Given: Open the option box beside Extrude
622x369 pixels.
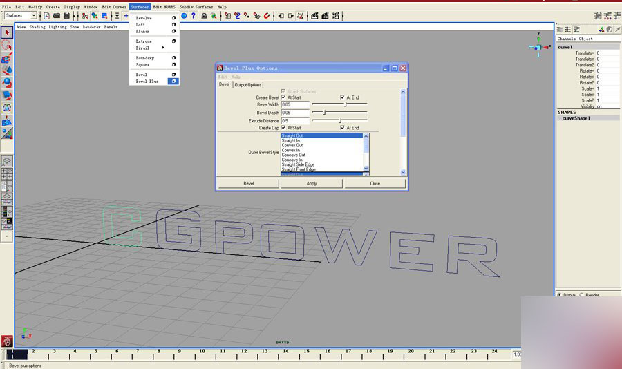Looking at the screenshot, I should click(x=173, y=41).
